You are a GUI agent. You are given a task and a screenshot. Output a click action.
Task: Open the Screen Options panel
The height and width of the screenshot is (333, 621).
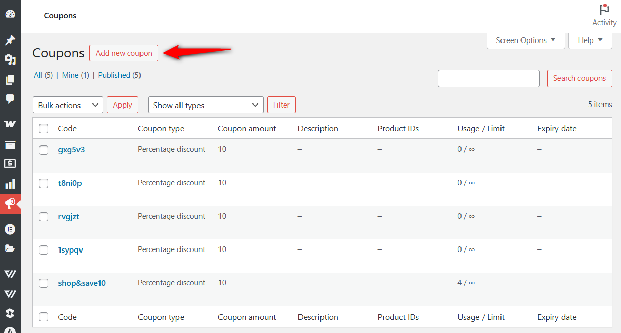[525, 40]
